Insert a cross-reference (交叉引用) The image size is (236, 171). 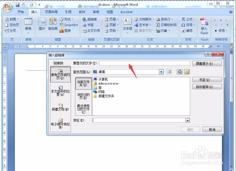coord(91,30)
